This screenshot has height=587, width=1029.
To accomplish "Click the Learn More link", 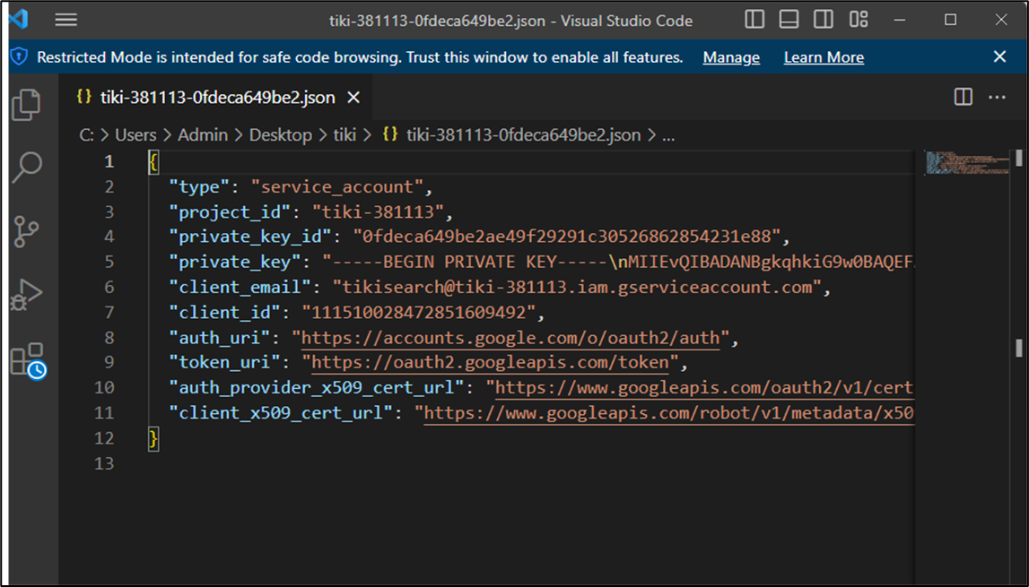I will click(x=823, y=57).
